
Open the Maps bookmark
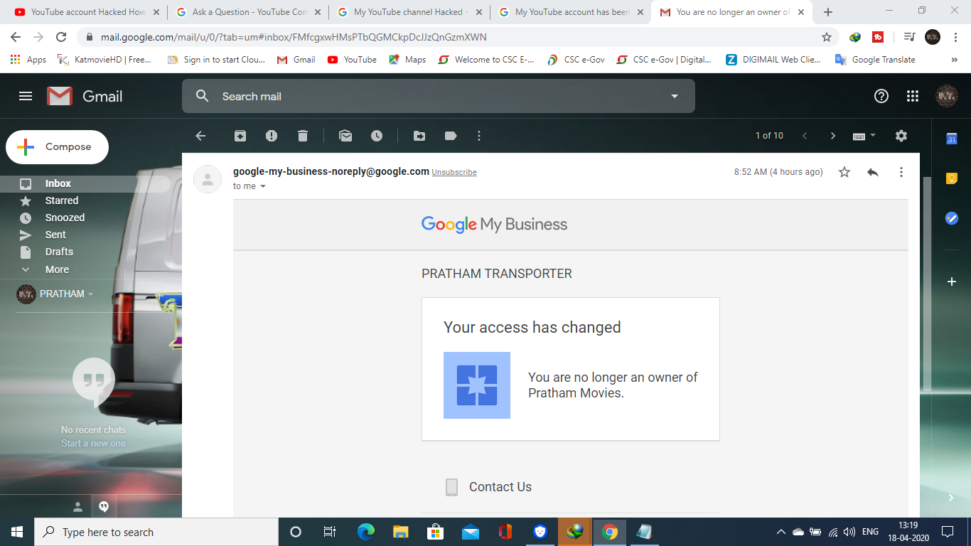[x=407, y=60]
